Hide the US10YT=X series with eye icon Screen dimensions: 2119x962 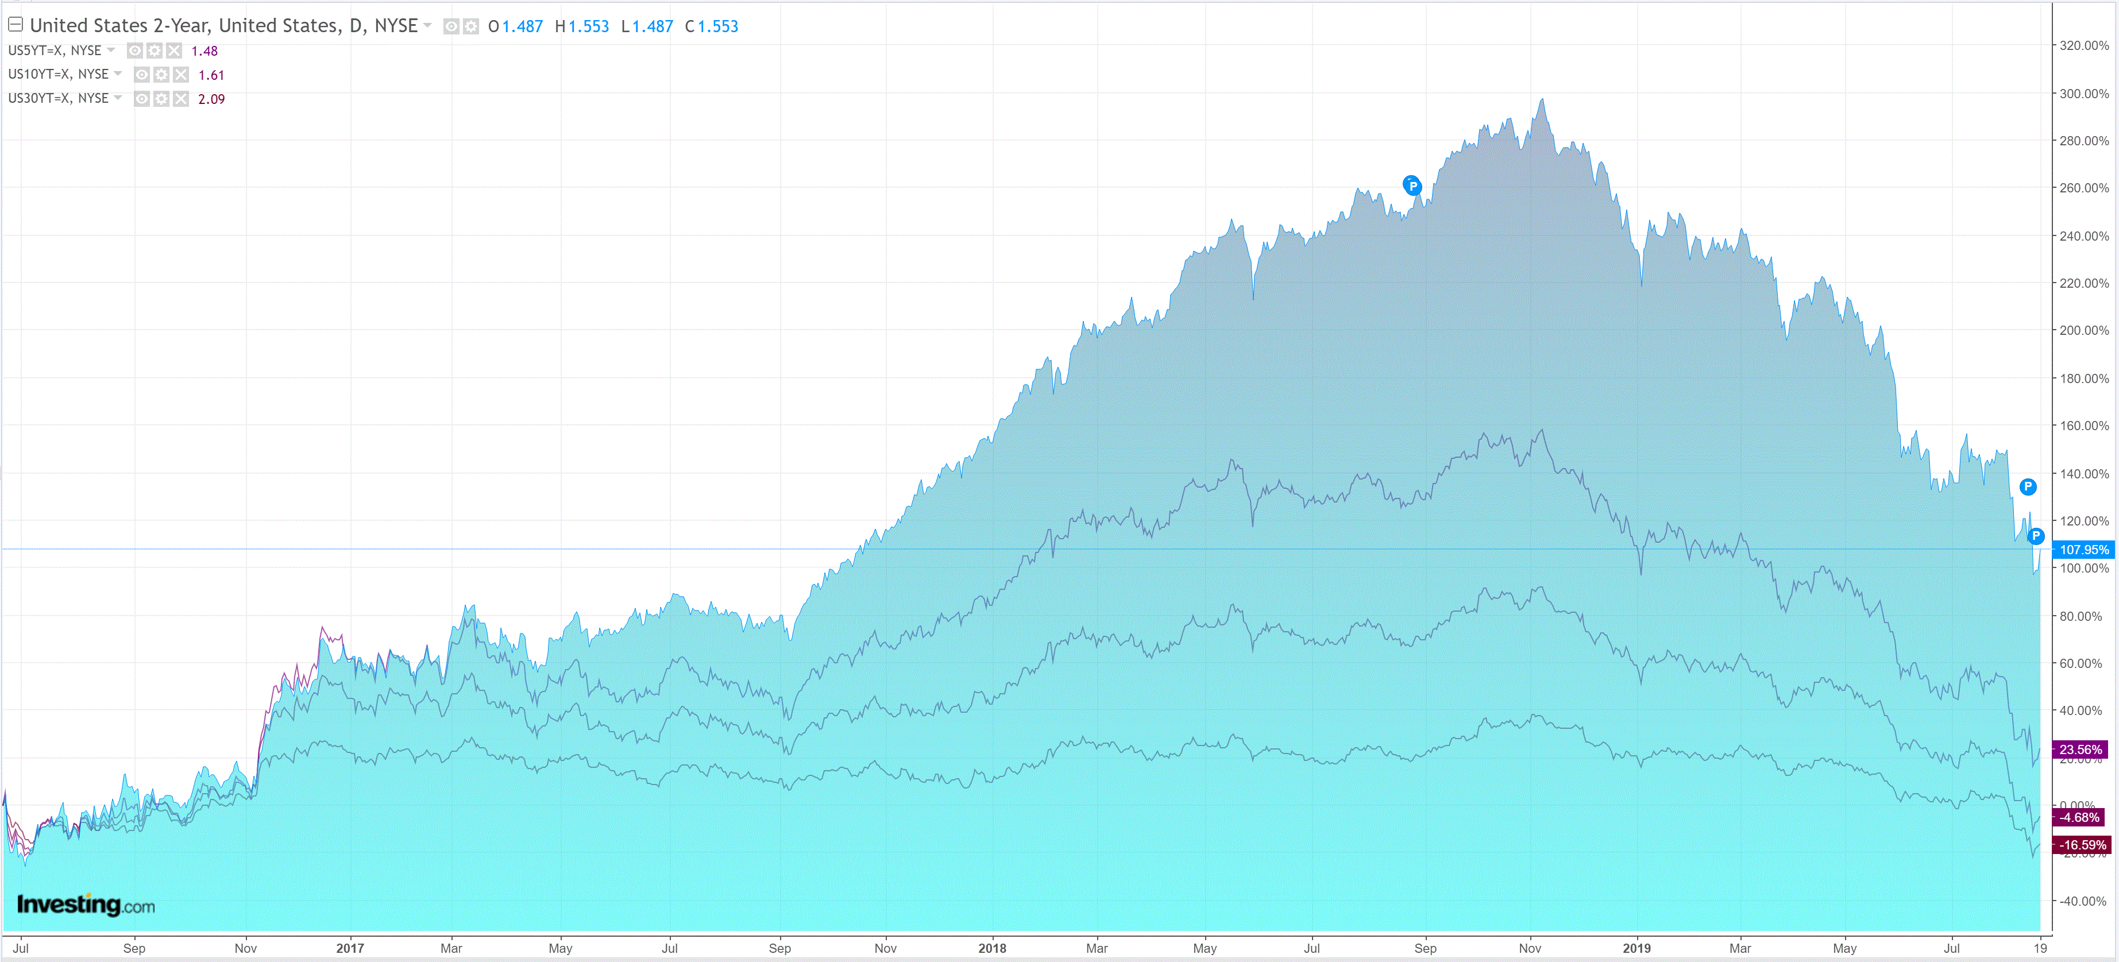coord(141,75)
